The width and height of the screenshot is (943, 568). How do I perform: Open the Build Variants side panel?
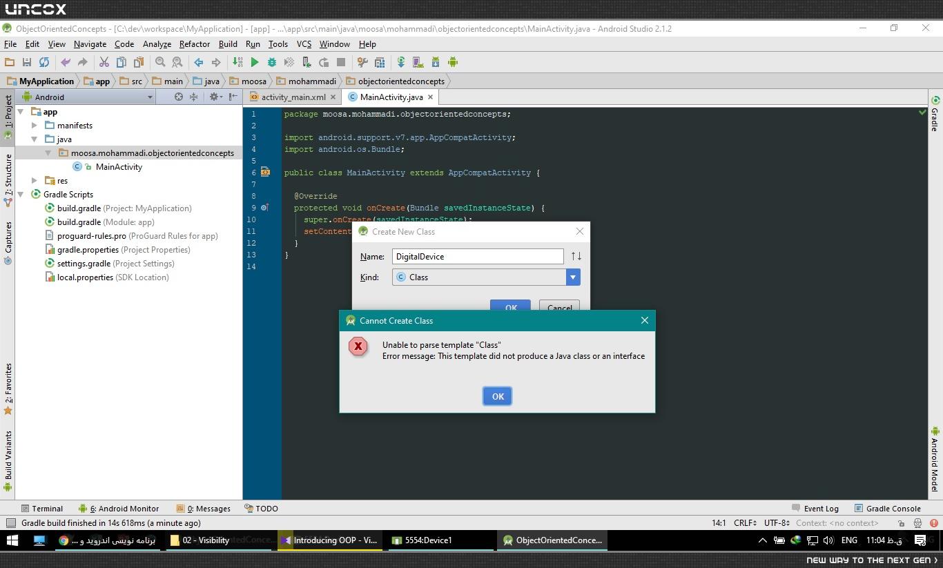[x=8, y=460]
